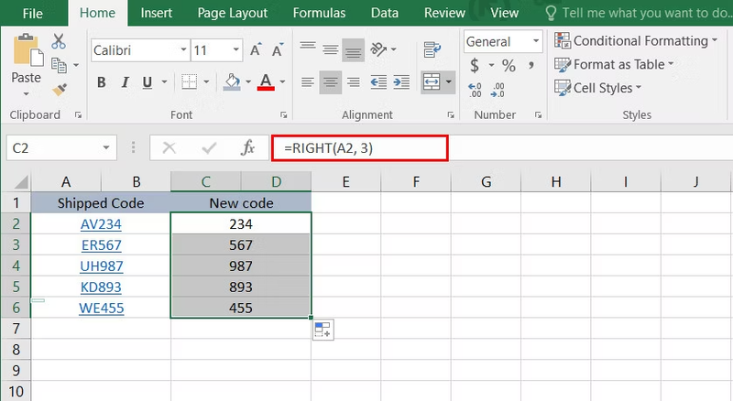The height and width of the screenshot is (401, 733).
Task: Open the Font dialog launcher
Action: click(x=283, y=114)
